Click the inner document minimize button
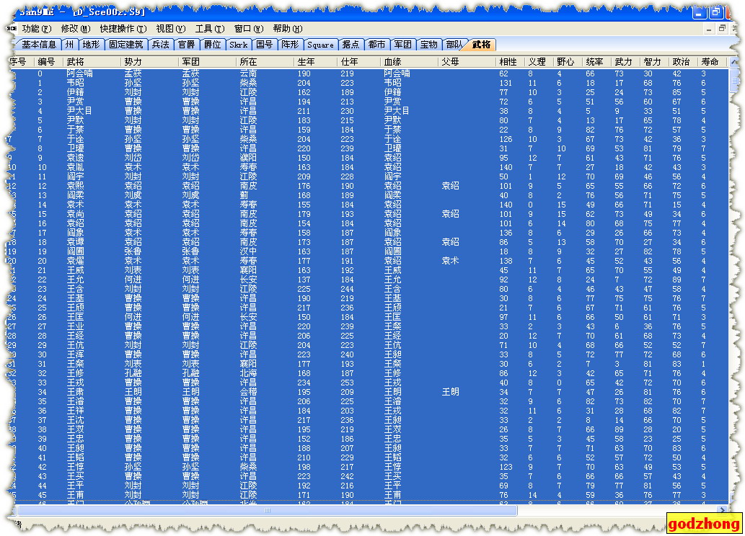Image resolution: width=745 pixels, height=536 pixels. [707, 29]
